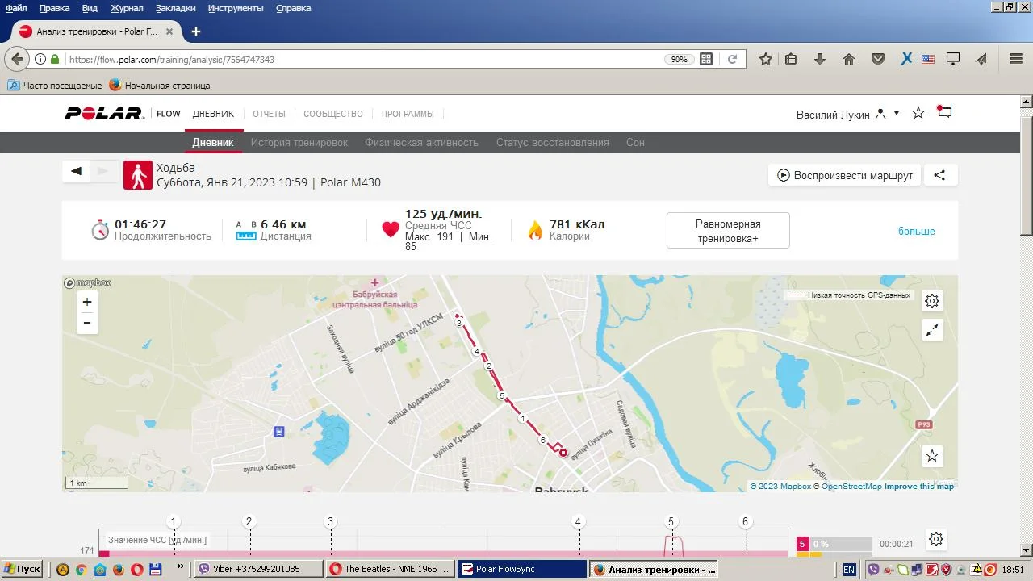Click the red walking sport icon
The height and width of the screenshot is (581, 1033).
point(138,175)
